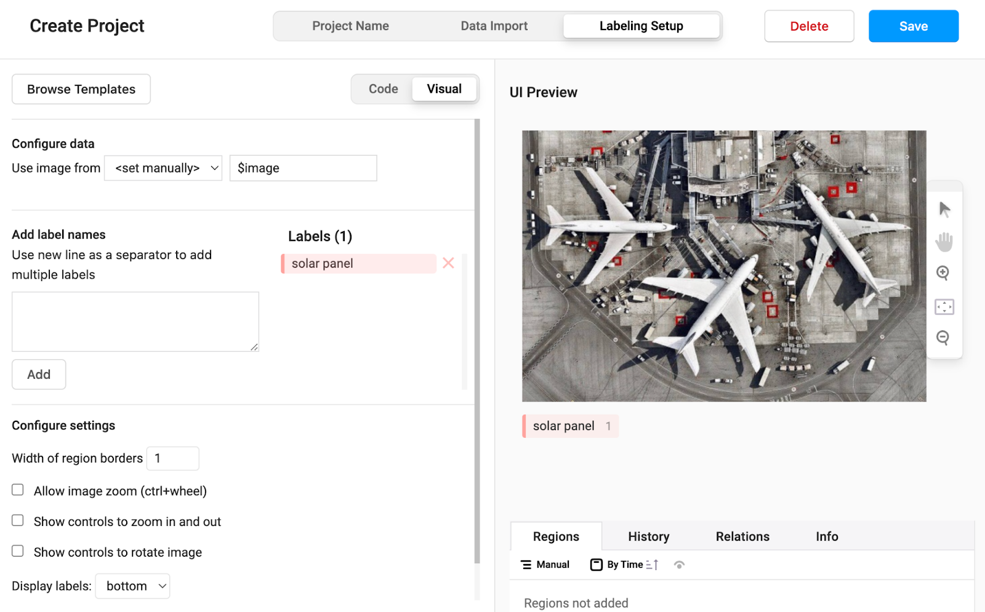The width and height of the screenshot is (985, 612).
Task: Open the History tab
Action: point(649,536)
